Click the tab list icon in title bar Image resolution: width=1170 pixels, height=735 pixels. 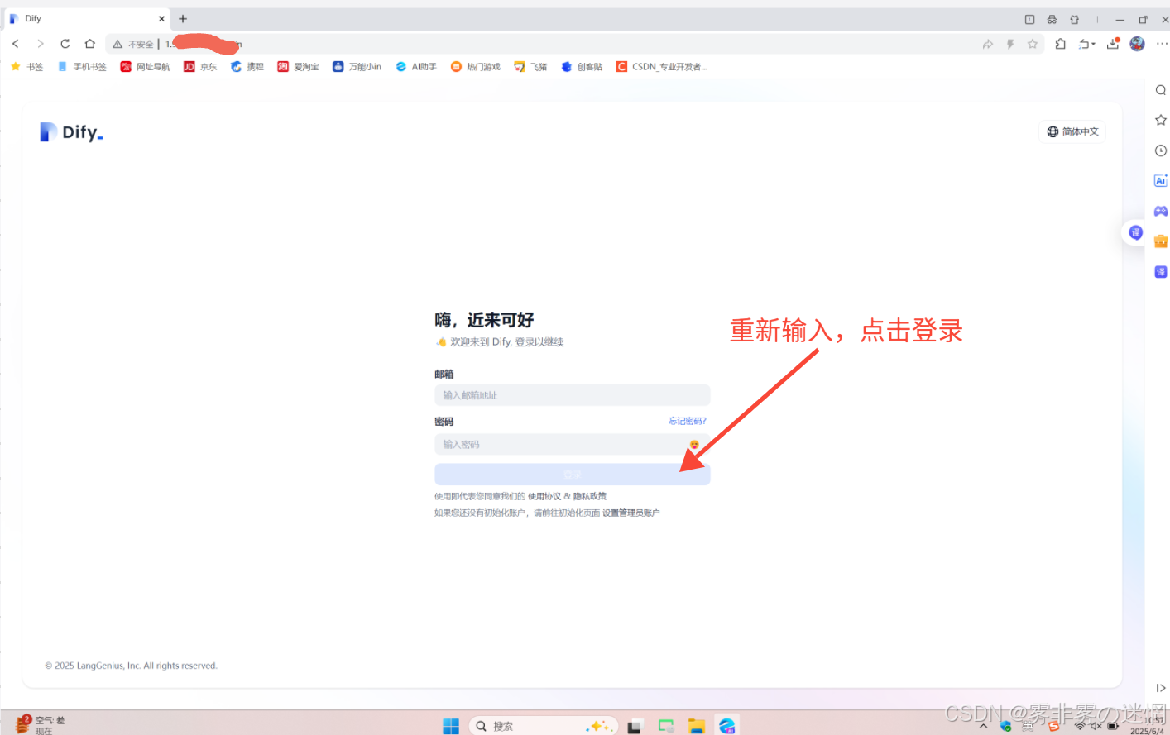(1030, 19)
